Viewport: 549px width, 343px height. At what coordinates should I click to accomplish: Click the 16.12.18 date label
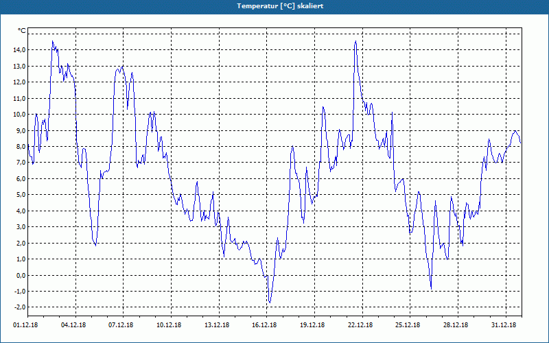[x=264, y=325]
